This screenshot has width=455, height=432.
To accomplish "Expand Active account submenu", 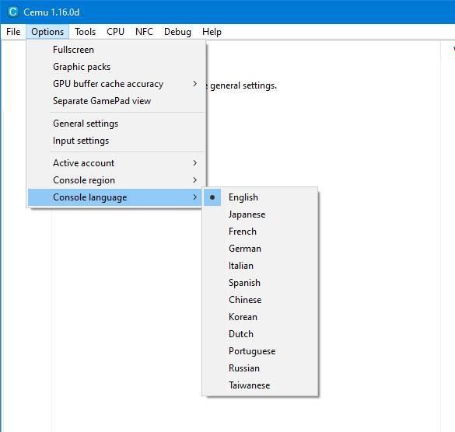I will (x=117, y=163).
